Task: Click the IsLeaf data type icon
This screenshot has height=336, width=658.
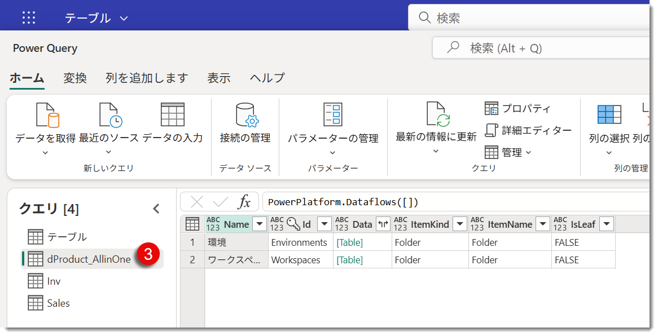Action: tap(560, 224)
